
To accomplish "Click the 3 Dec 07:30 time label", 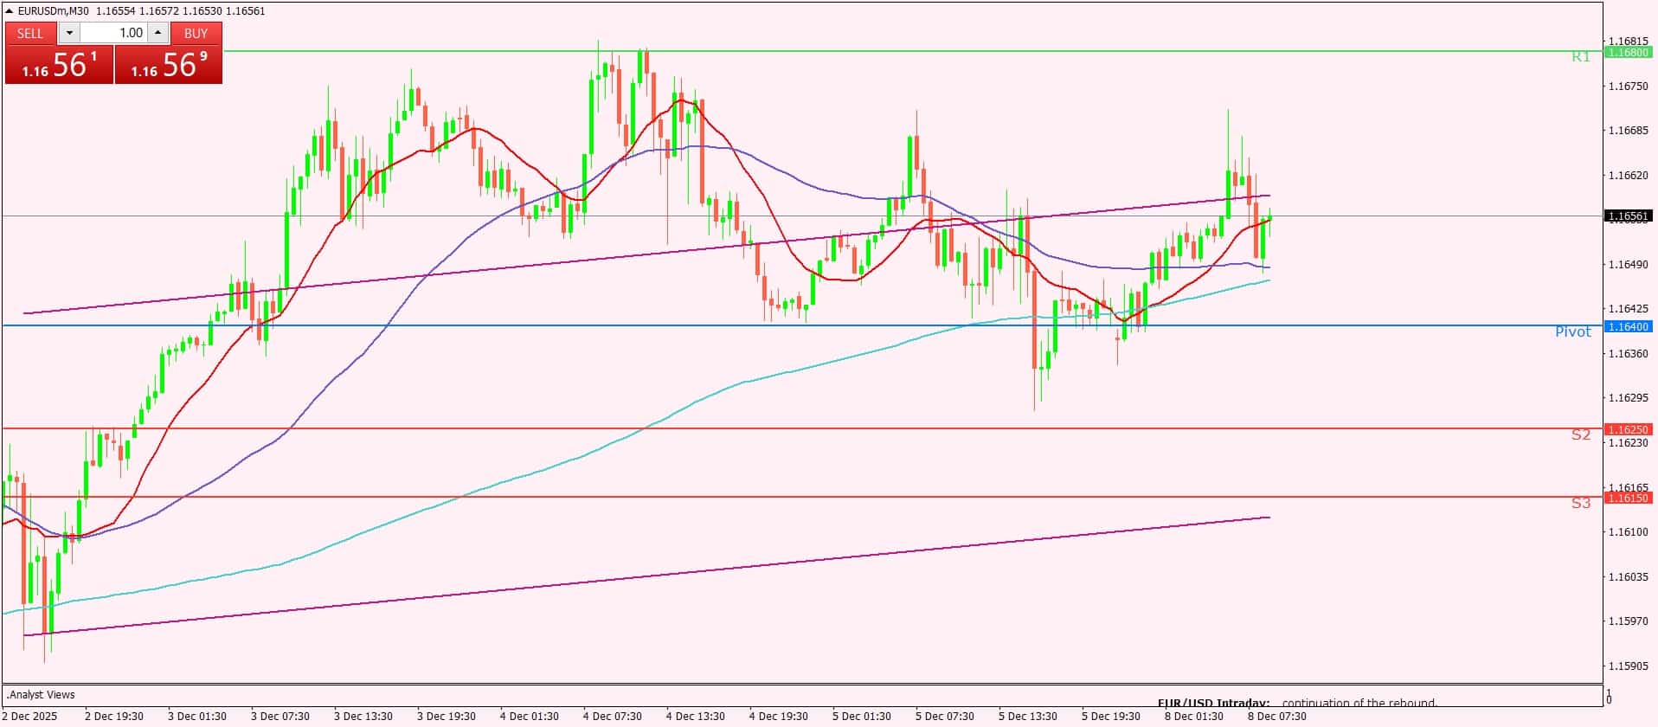I will [x=280, y=716].
